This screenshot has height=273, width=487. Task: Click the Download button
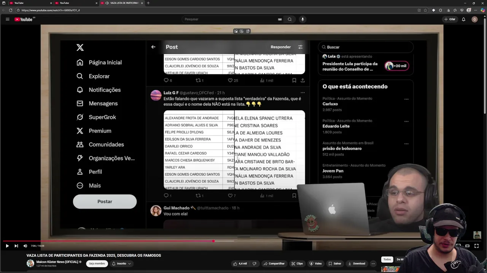click(356, 264)
